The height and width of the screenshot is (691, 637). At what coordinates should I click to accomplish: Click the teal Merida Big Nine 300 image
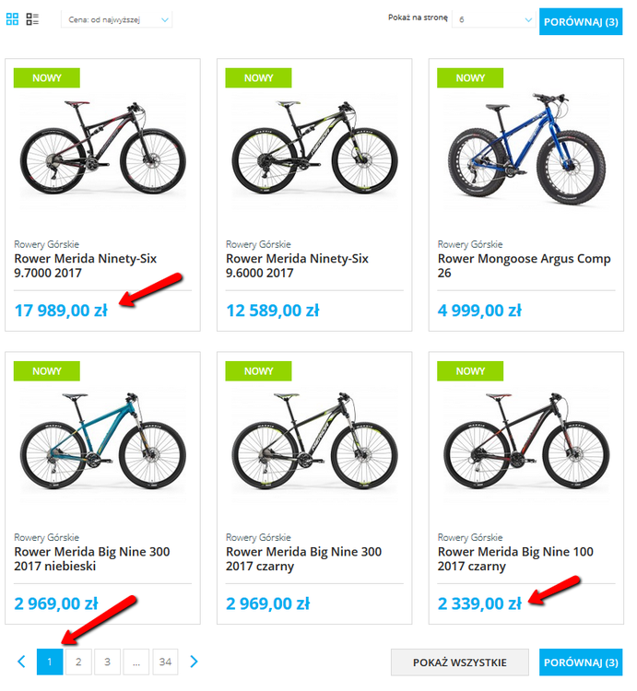coord(102,440)
